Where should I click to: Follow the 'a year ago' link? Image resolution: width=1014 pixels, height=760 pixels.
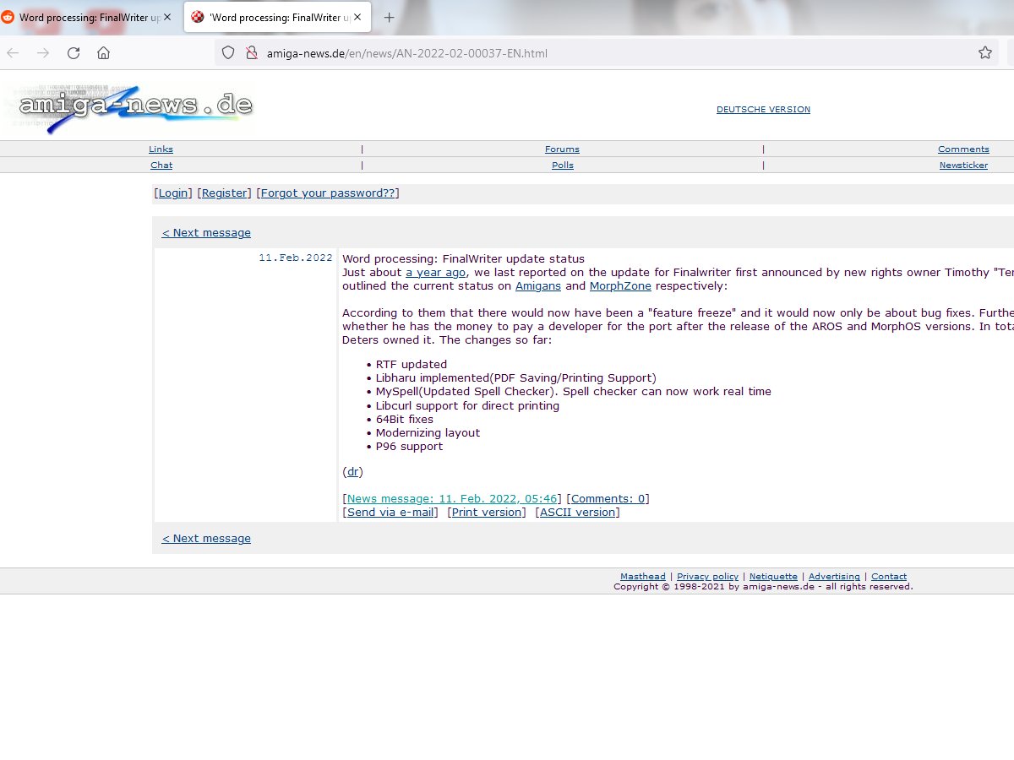[435, 273]
